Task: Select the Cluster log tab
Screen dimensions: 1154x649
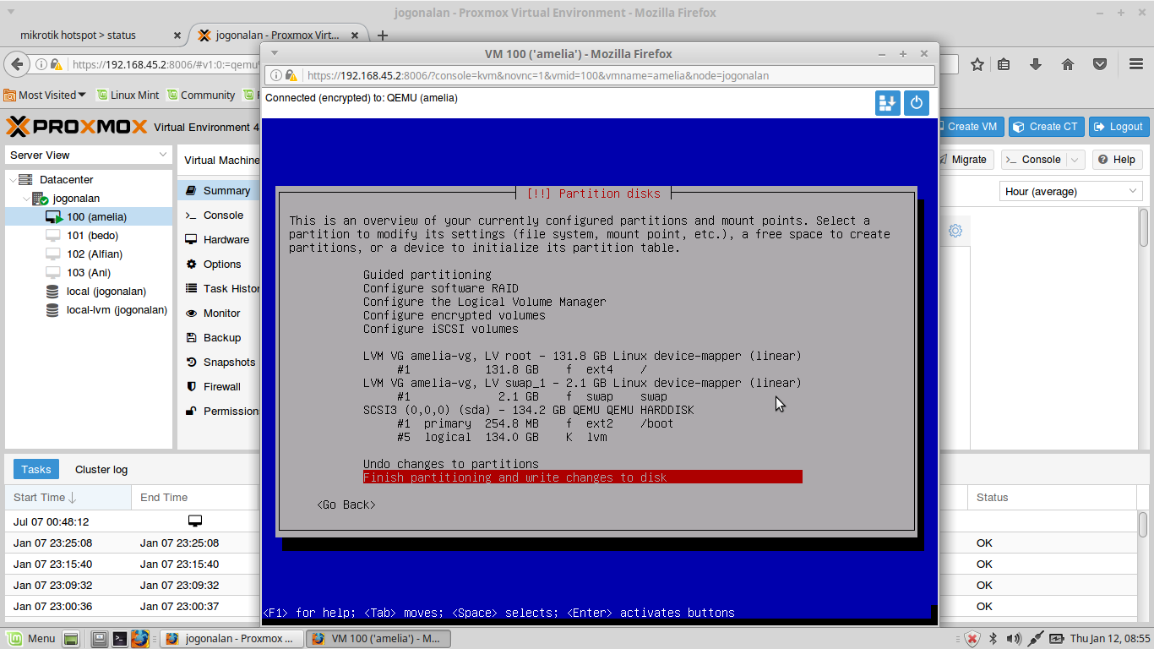Action: [101, 469]
